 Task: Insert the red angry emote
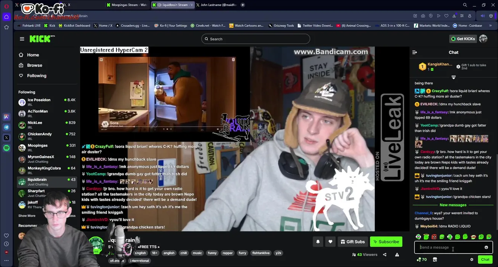pos(434,237)
